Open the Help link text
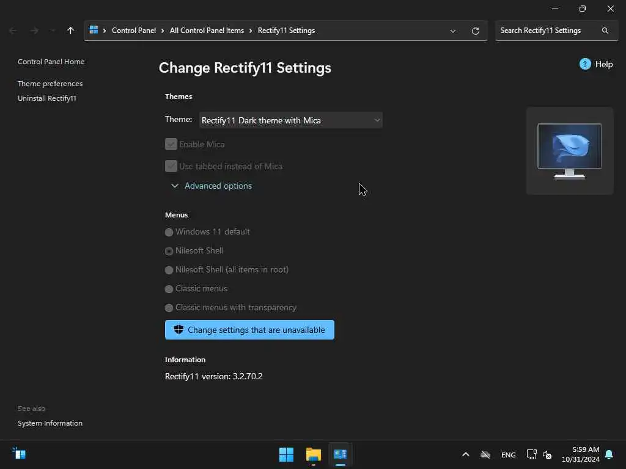 coord(603,64)
